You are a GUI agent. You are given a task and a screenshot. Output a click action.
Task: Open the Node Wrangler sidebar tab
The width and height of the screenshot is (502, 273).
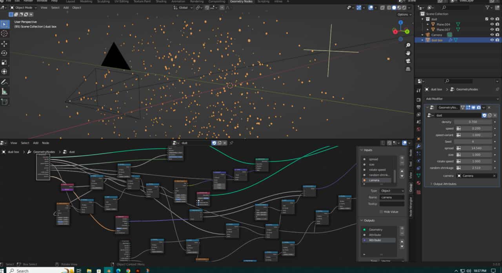click(411, 207)
